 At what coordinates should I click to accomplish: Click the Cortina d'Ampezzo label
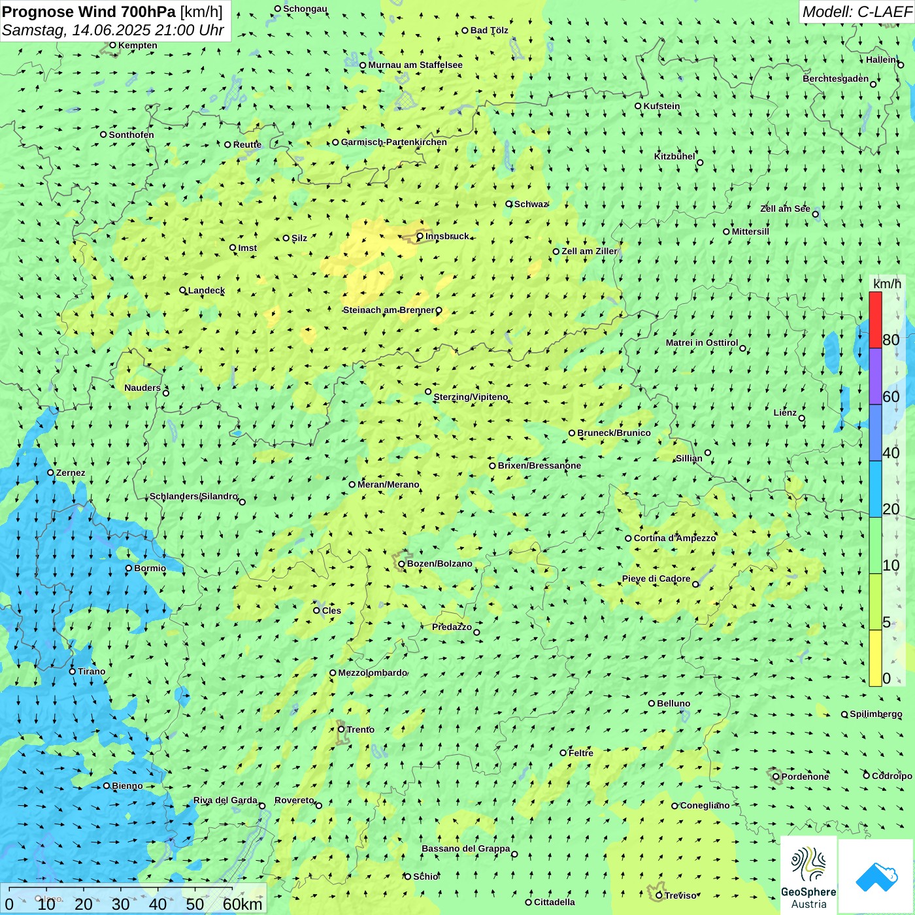pos(674,538)
